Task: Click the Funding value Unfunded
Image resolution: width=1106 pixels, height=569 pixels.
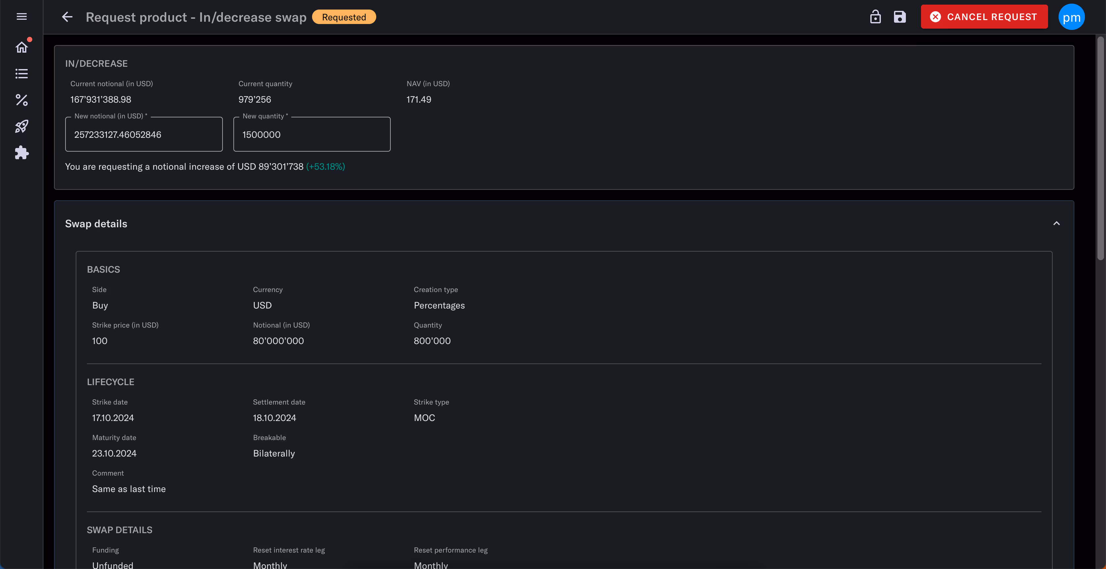Action: point(113,565)
